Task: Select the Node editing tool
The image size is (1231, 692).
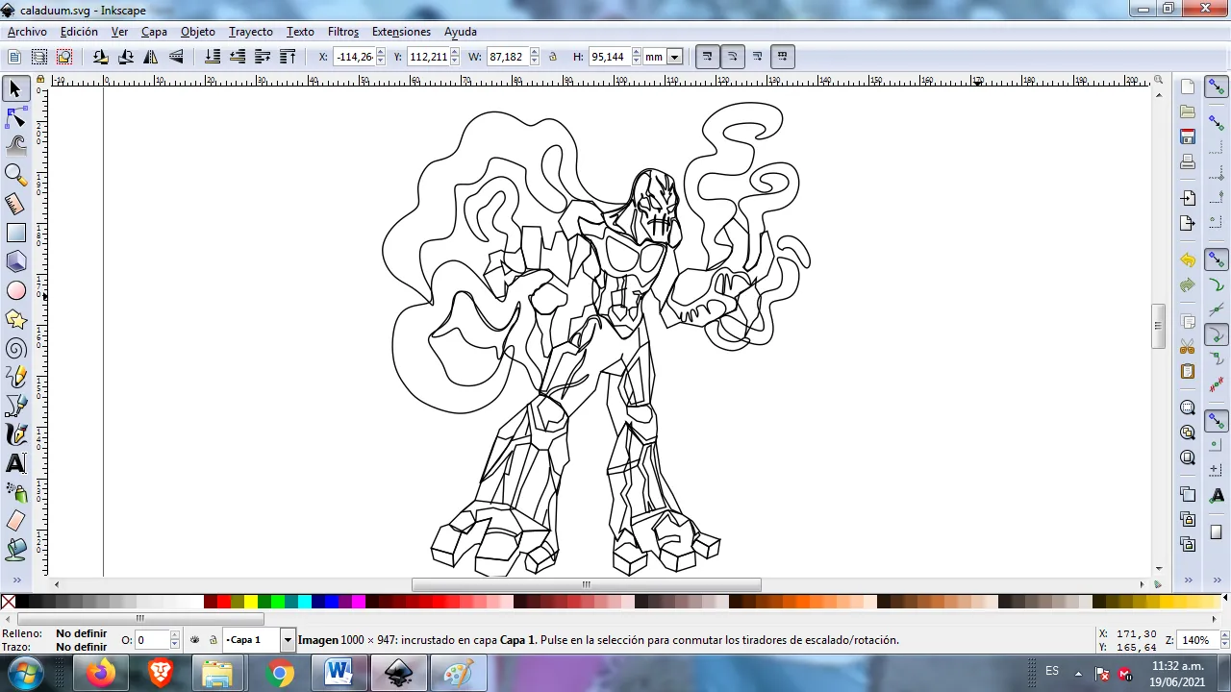Action: (x=15, y=117)
